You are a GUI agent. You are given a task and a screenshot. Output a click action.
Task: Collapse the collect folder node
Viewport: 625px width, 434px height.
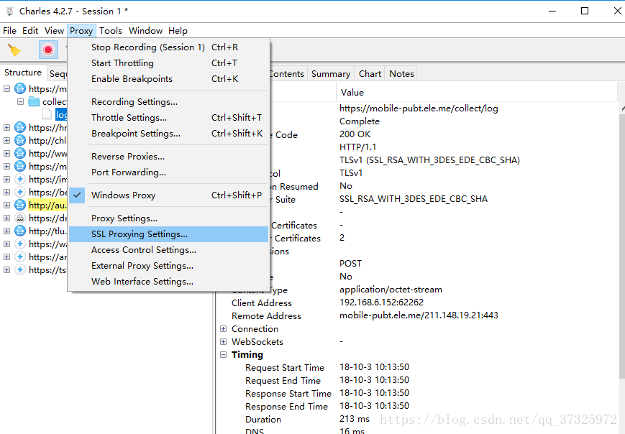(x=20, y=101)
